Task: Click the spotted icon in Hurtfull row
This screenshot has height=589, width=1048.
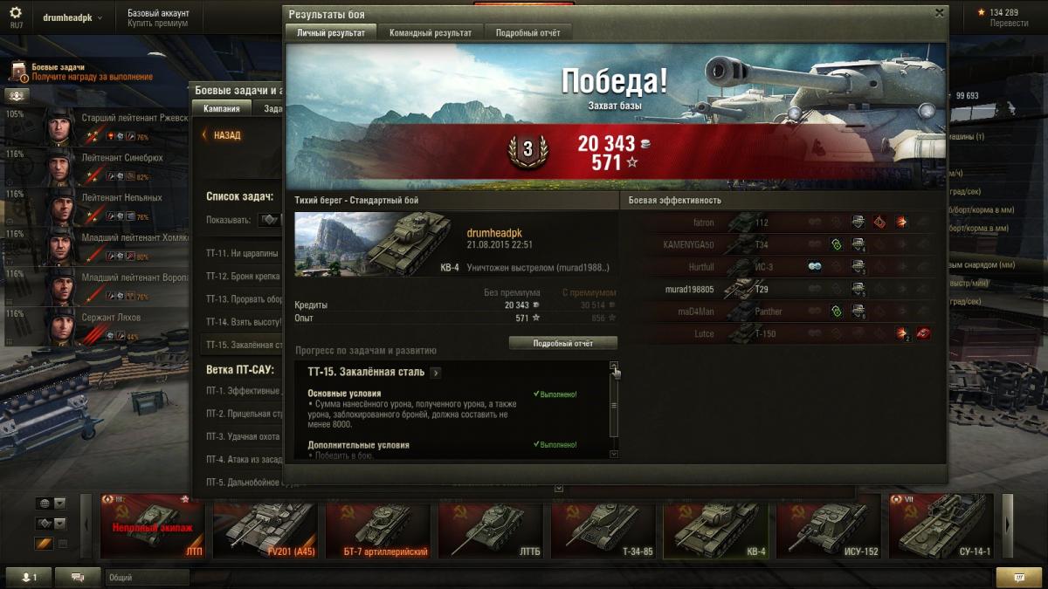Action: point(815,267)
